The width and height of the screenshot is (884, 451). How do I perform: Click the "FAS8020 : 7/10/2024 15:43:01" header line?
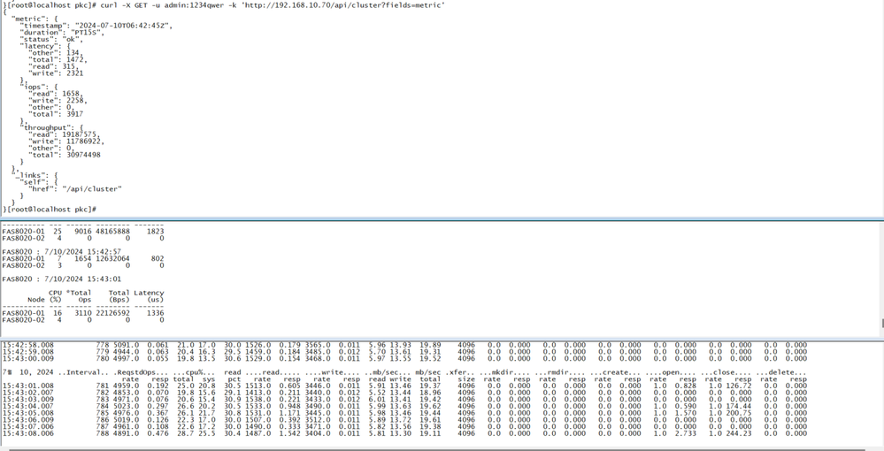pyautogui.click(x=61, y=279)
